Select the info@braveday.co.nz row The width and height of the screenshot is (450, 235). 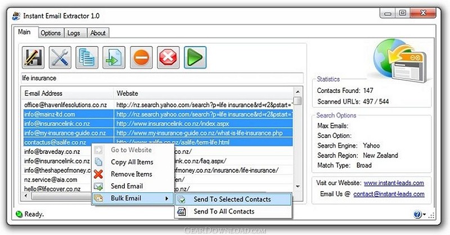[x=57, y=151]
